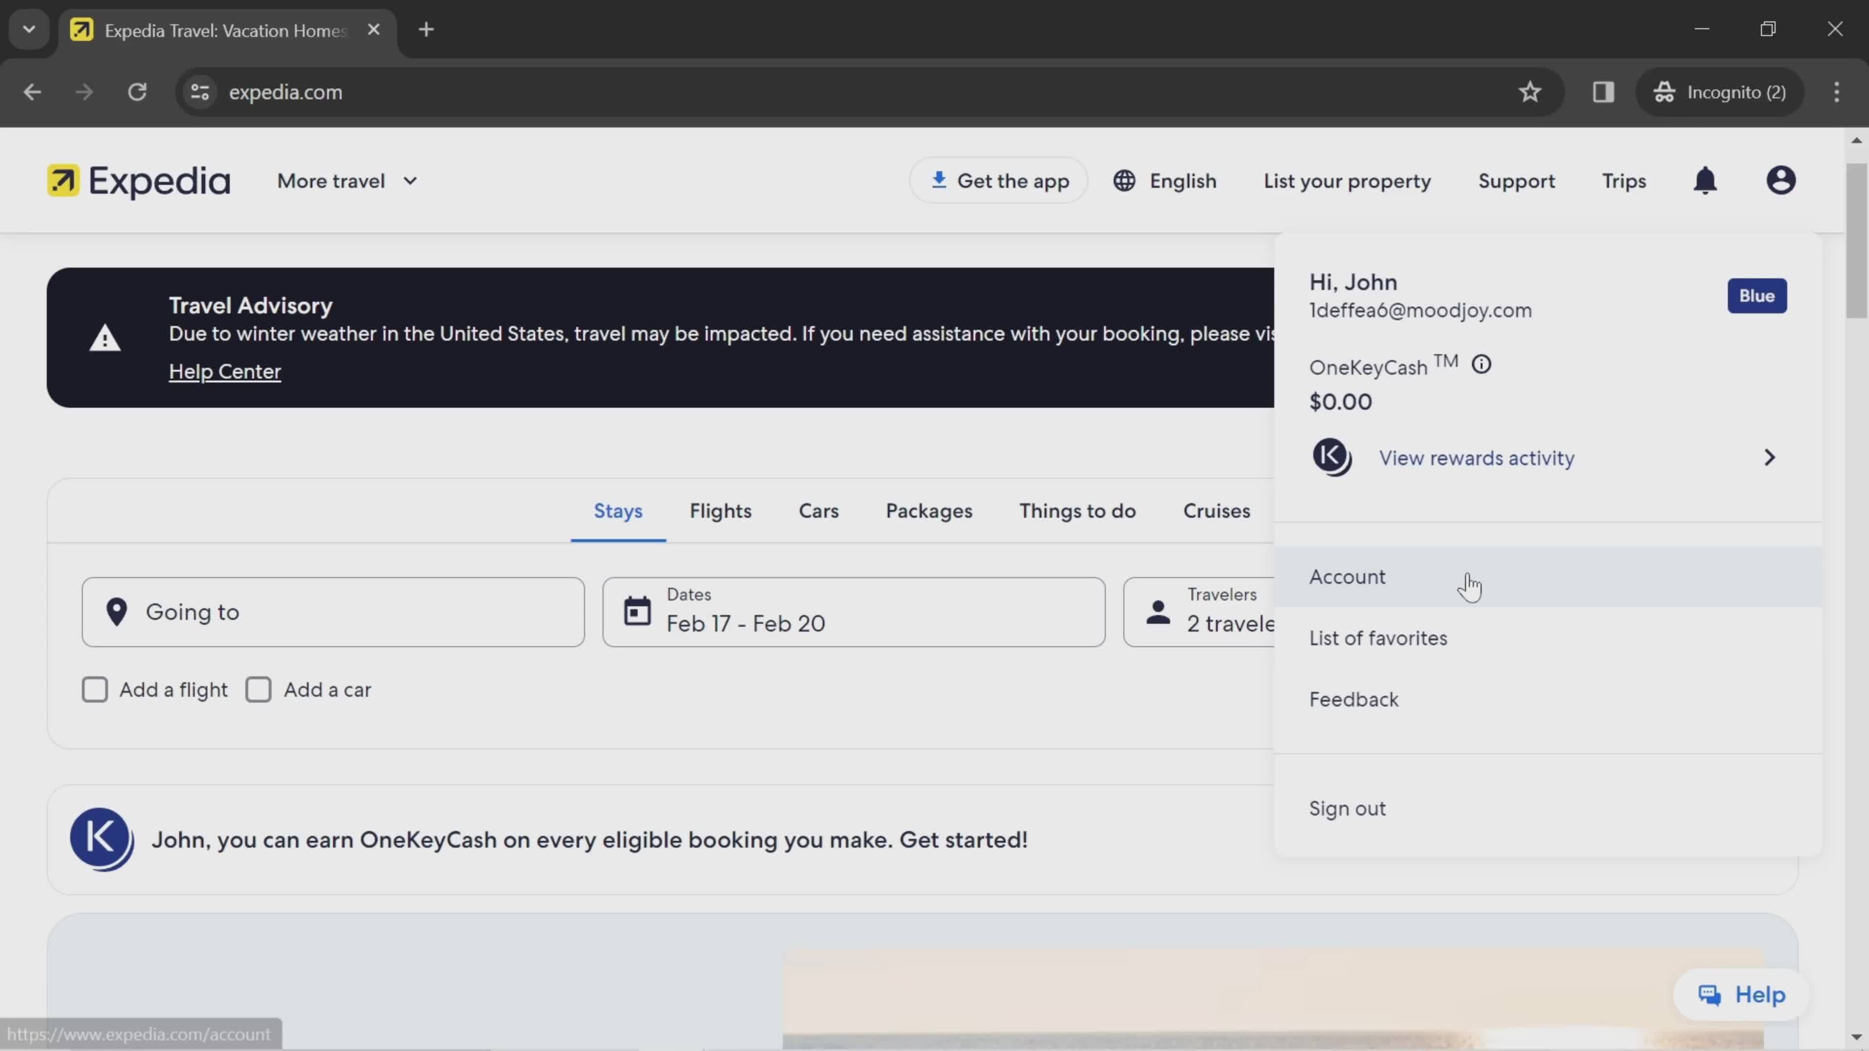Expand View rewards activity chevron

(x=1770, y=458)
